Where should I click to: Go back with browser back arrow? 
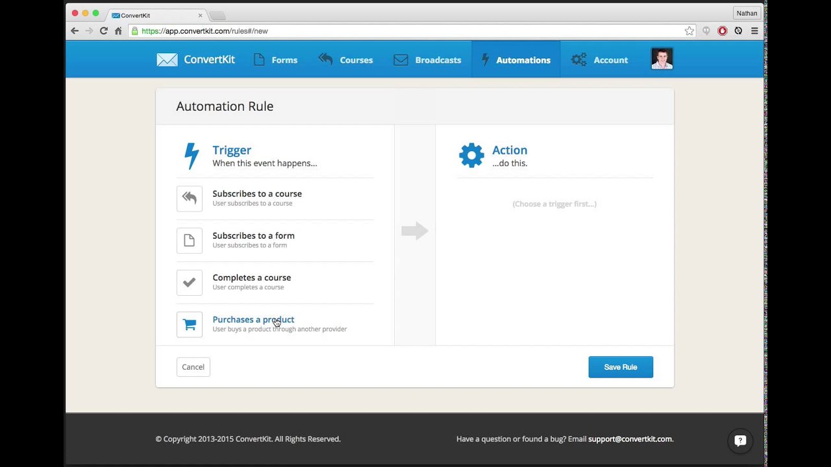[x=75, y=30]
